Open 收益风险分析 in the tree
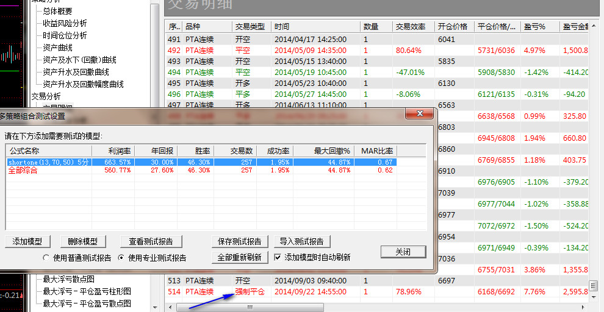 [65, 23]
